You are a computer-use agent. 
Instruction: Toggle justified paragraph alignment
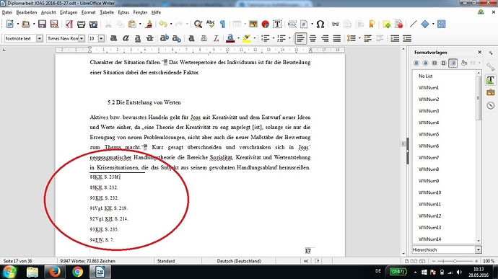point(336,38)
